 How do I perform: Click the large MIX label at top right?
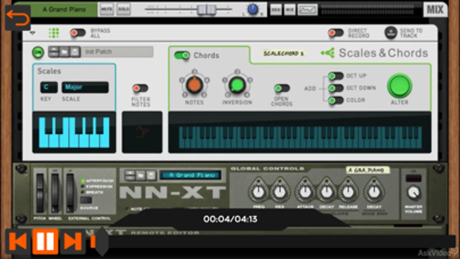[x=435, y=10]
